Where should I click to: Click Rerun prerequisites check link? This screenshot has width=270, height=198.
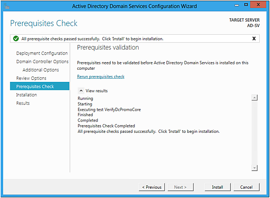pyautogui.click(x=101, y=76)
